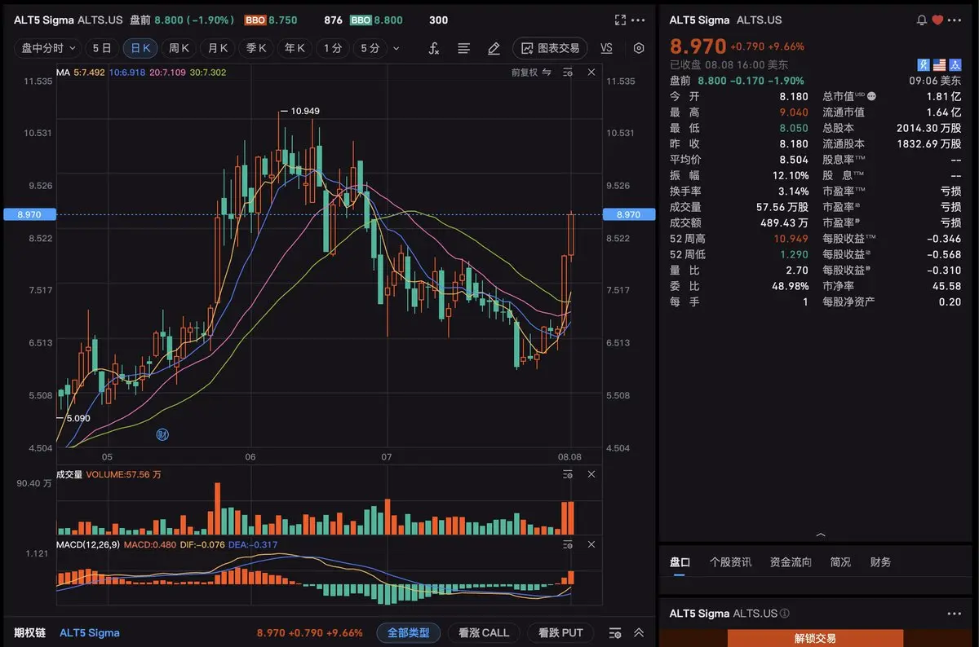This screenshot has width=979, height=647.
Task: Select 全部类型 options filter
Action: click(x=409, y=632)
